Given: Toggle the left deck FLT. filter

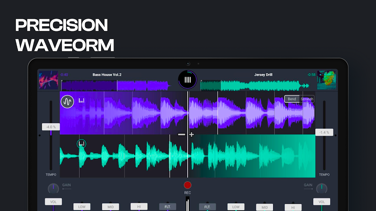Looking at the screenshot, I should tap(167, 206).
